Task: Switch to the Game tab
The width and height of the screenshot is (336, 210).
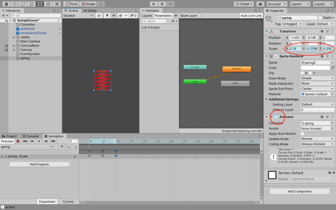Action: (90, 10)
